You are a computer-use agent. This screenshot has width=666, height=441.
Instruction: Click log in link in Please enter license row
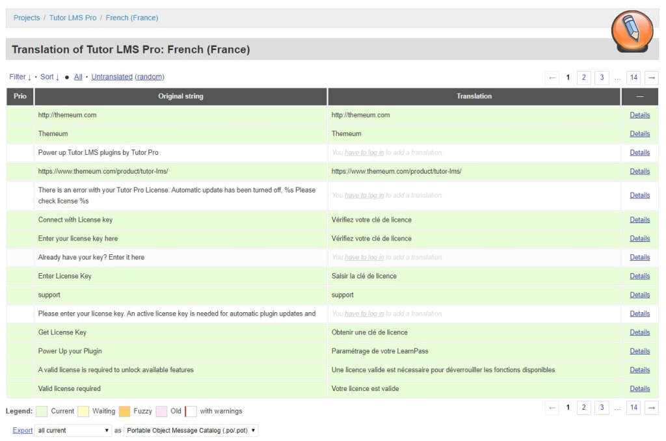tap(364, 314)
